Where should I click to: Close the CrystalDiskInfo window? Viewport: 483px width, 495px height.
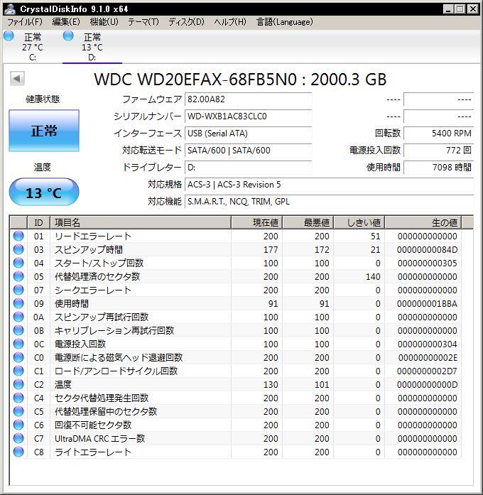click(473, 9)
